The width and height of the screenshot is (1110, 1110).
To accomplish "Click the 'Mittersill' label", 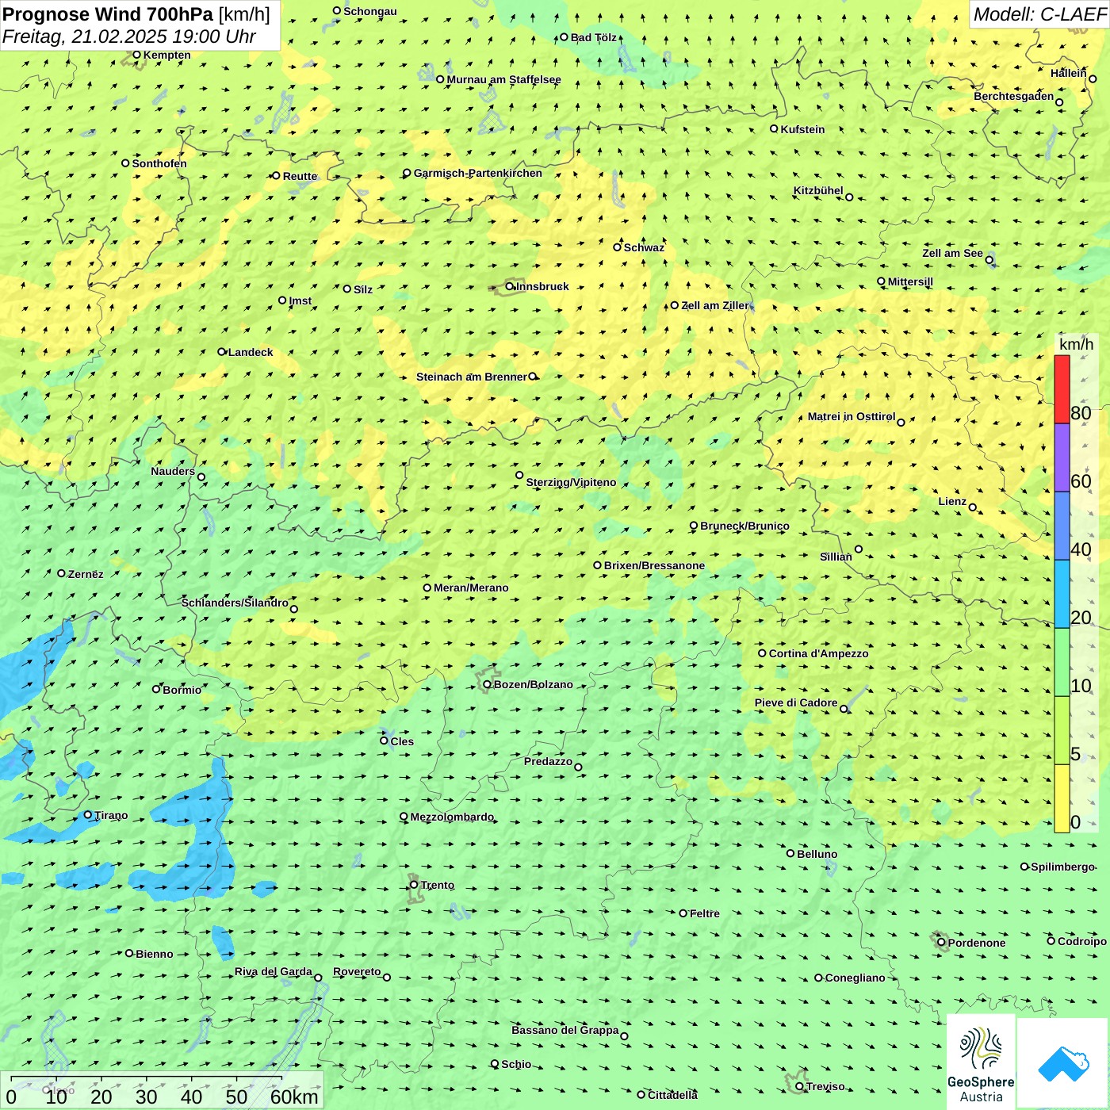I will point(910,281).
